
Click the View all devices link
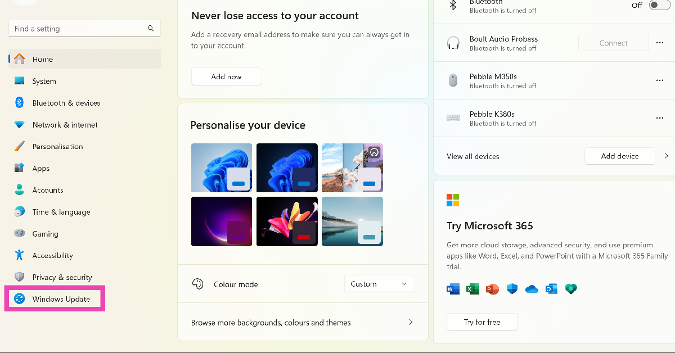472,156
